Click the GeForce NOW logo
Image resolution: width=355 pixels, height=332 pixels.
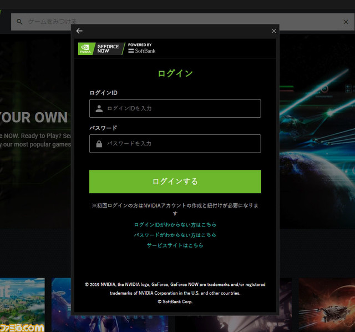point(101,49)
